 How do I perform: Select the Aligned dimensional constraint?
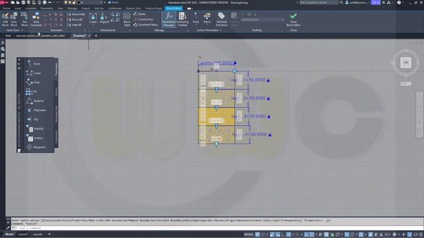(x=104, y=19)
